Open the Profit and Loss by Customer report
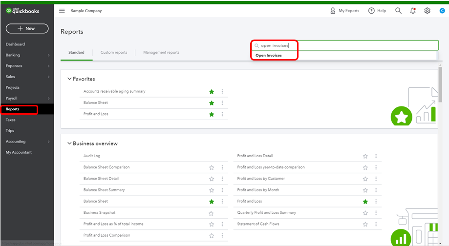449x246 pixels. (x=261, y=179)
